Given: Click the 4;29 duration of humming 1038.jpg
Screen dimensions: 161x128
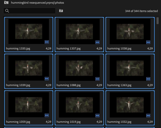Looking at the screenshot, I should point(150,48).
